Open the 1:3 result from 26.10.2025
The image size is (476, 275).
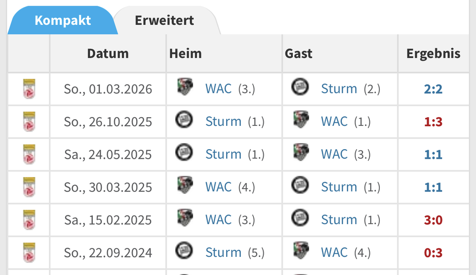pos(433,122)
